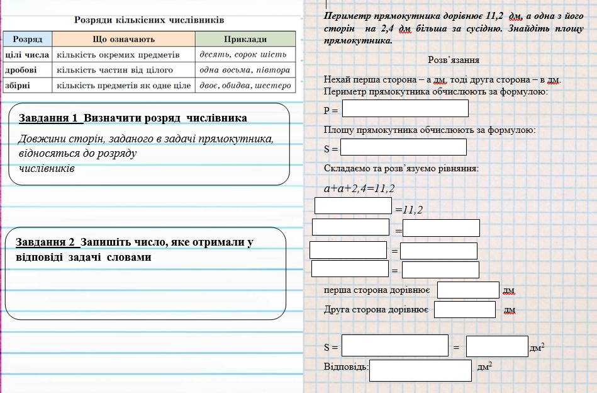
Task: Click the wide box after the bottom "S ="
Action: click(x=394, y=346)
